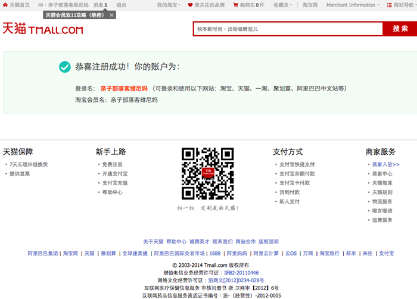This screenshot has height=299, width=417.
Task: Open 商家中心 link
Action: click(382, 174)
